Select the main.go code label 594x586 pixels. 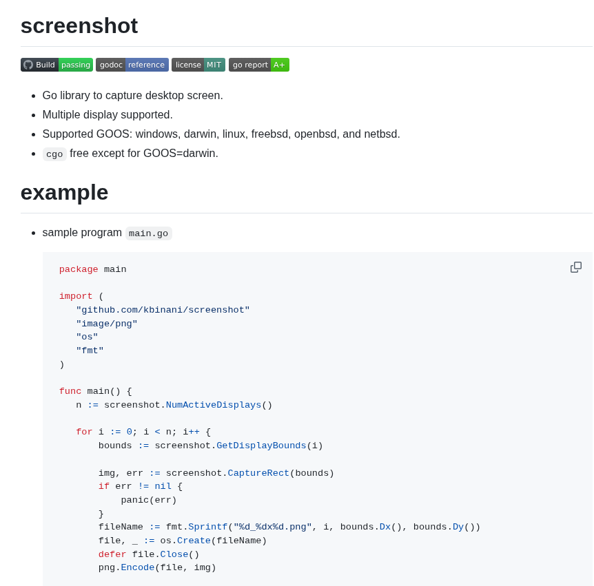tap(148, 233)
